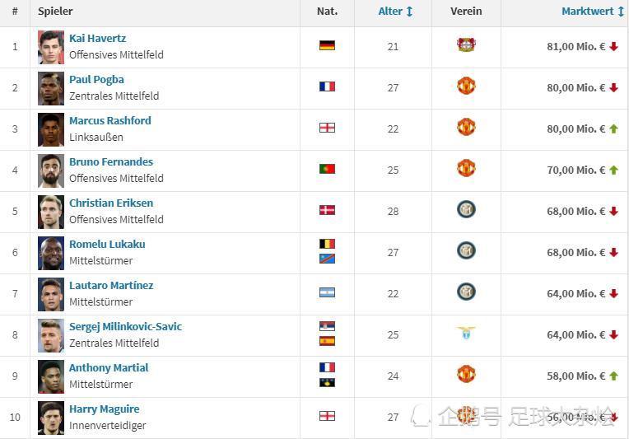Click Argentine flag in Lautaro Martínez row
629x439 pixels.
pos(327,292)
